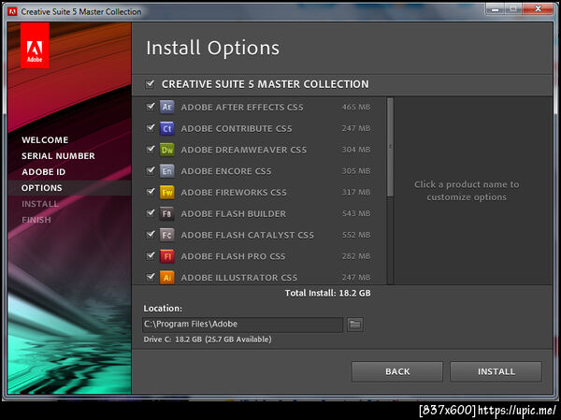This screenshot has height=420, width=561.
Task: Click the Illustrator CS5 product icon
Action: pos(166,277)
